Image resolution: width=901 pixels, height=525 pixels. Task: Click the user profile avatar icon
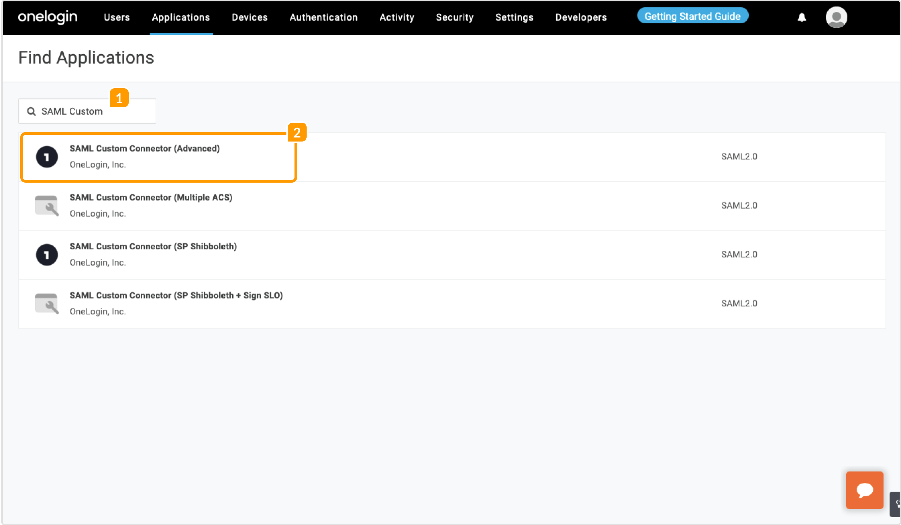(x=835, y=17)
